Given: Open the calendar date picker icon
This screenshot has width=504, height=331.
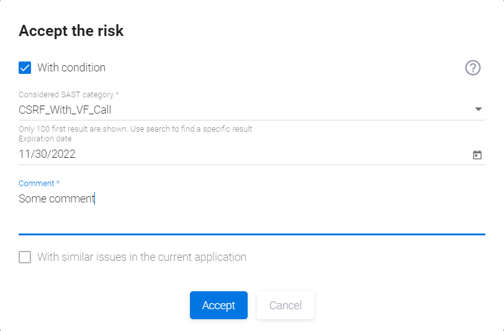Looking at the screenshot, I should 477,155.
